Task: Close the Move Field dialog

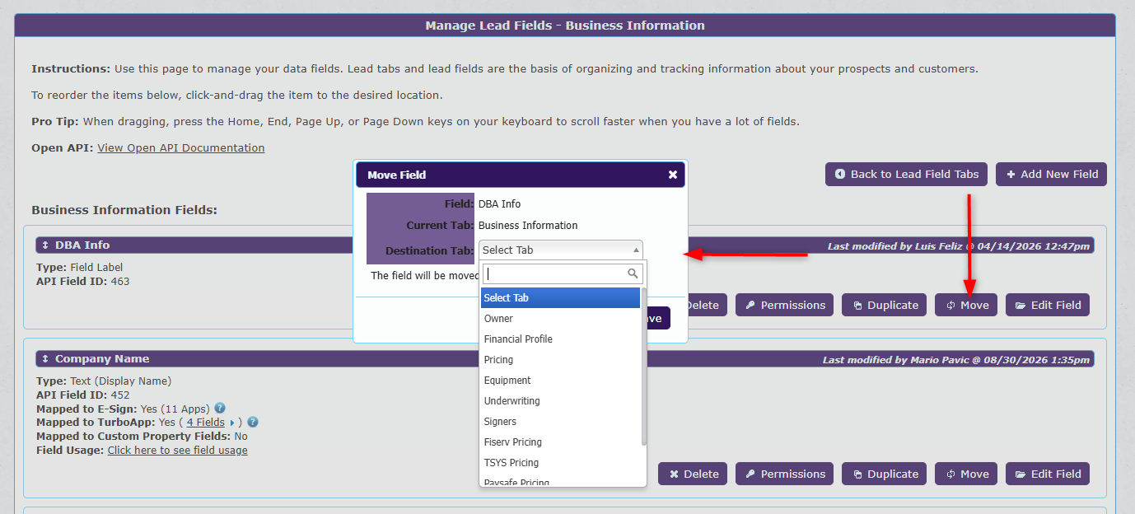Action: [x=673, y=175]
